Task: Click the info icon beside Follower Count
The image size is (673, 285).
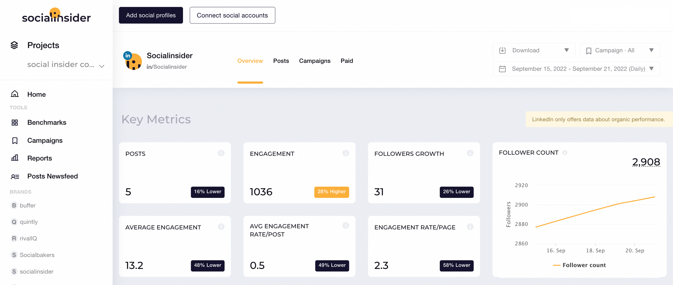Action: coord(565,152)
